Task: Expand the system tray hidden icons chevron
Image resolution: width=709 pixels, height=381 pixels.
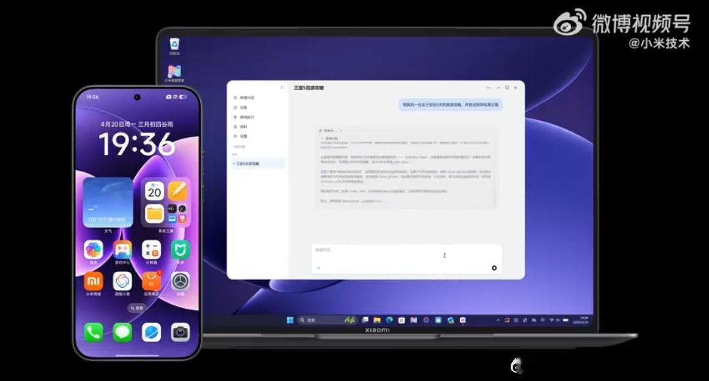Action: (498, 320)
